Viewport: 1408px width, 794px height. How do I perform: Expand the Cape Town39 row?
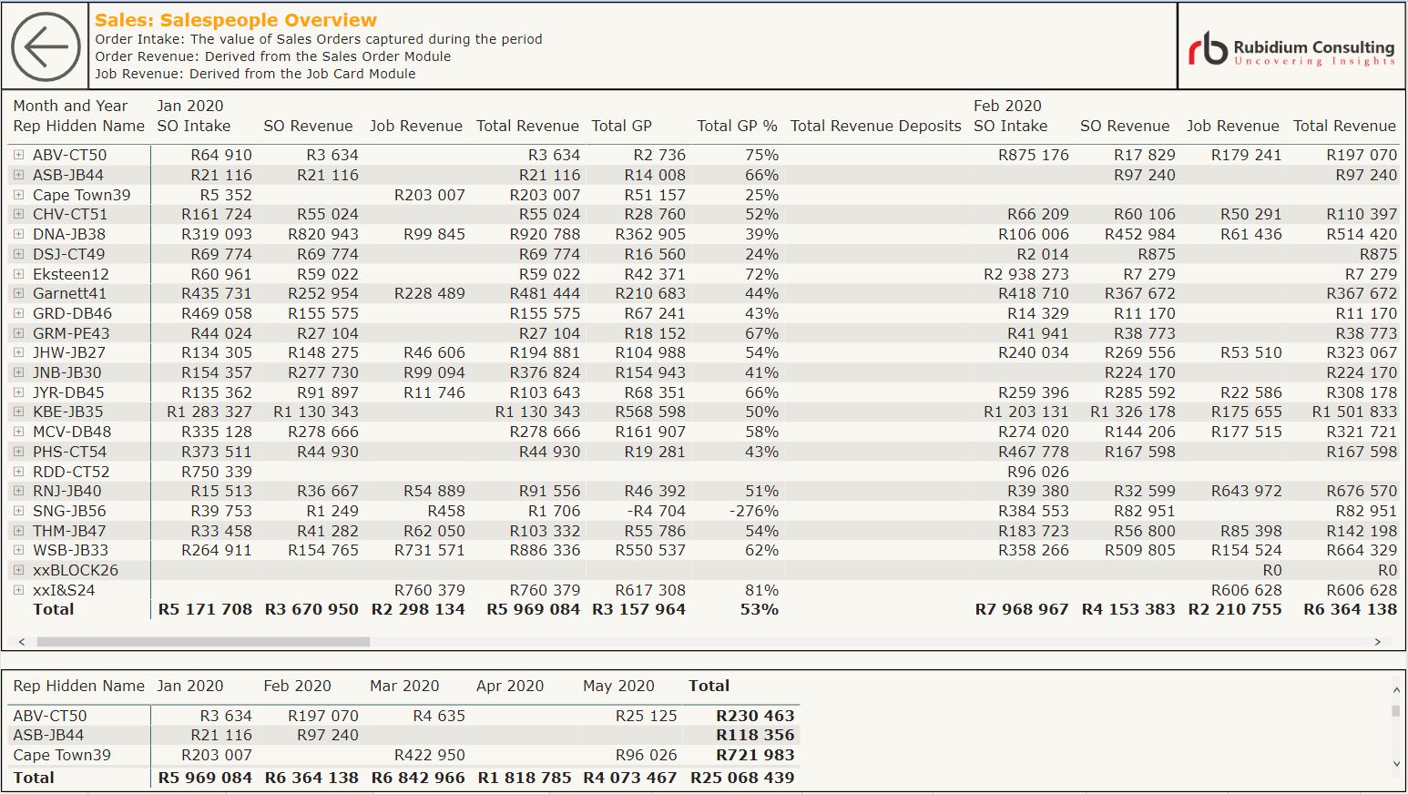point(18,195)
